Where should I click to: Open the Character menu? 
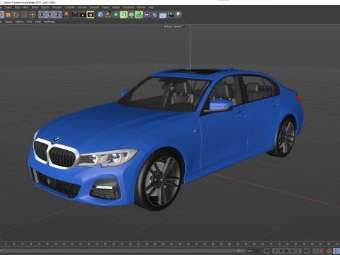coord(70,8)
